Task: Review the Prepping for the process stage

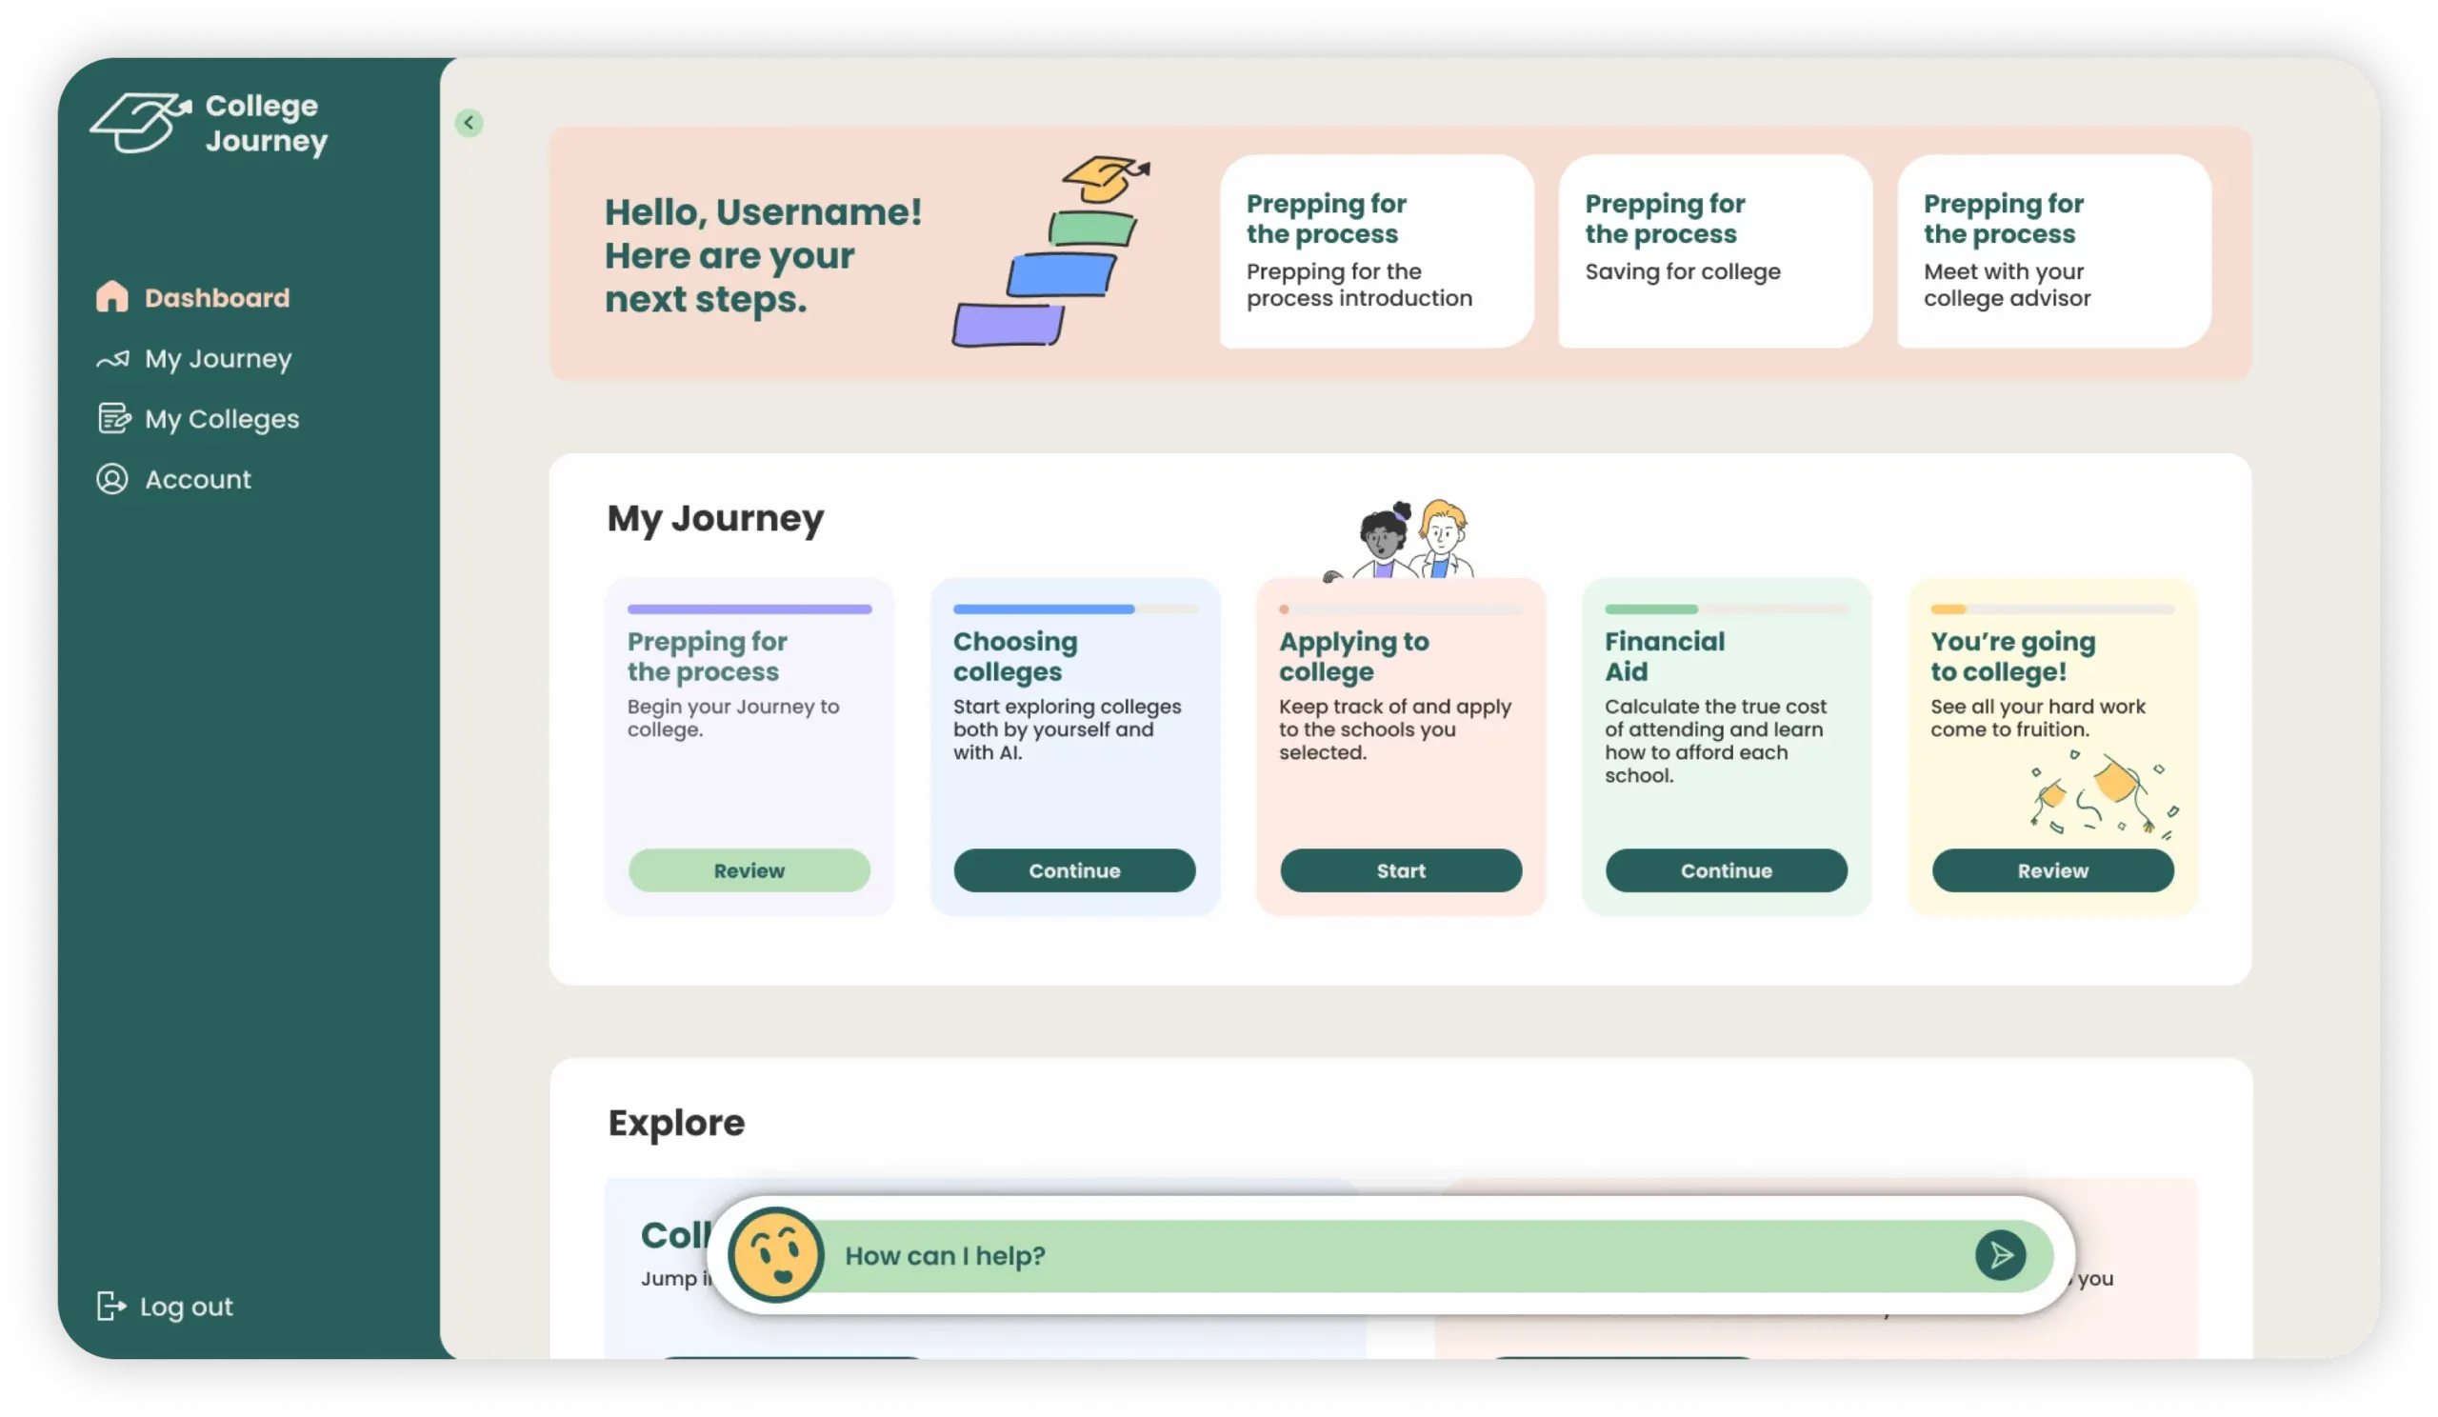Action: (749, 870)
